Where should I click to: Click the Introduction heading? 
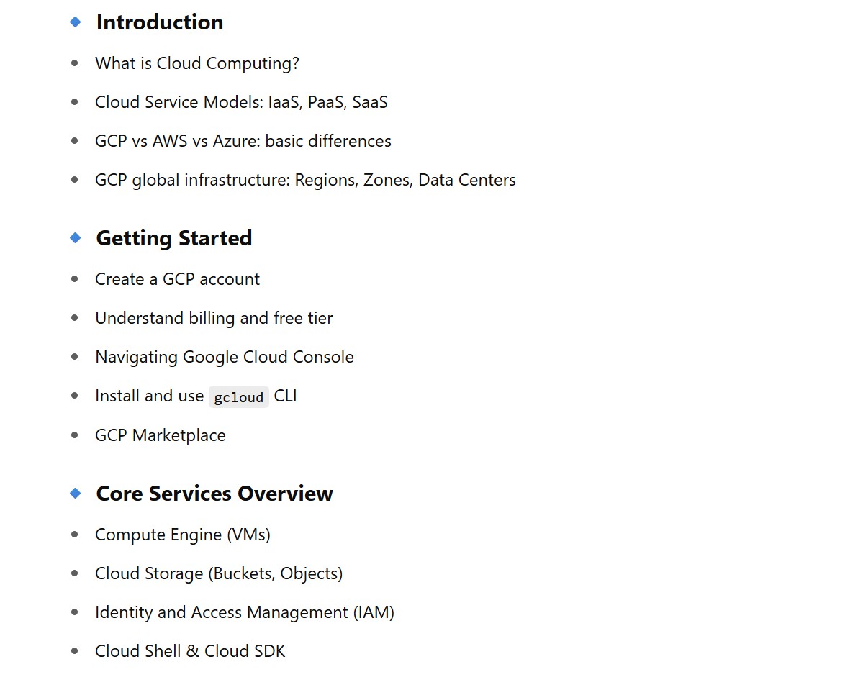(x=159, y=22)
